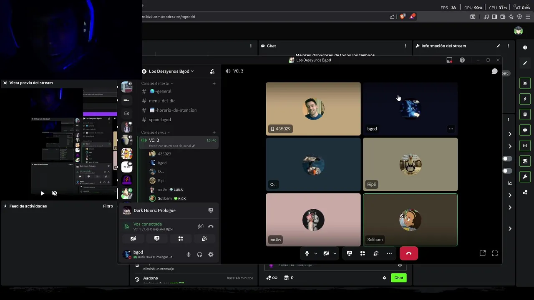Create channel in Canales de voz
The image size is (534, 300).
point(214,132)
